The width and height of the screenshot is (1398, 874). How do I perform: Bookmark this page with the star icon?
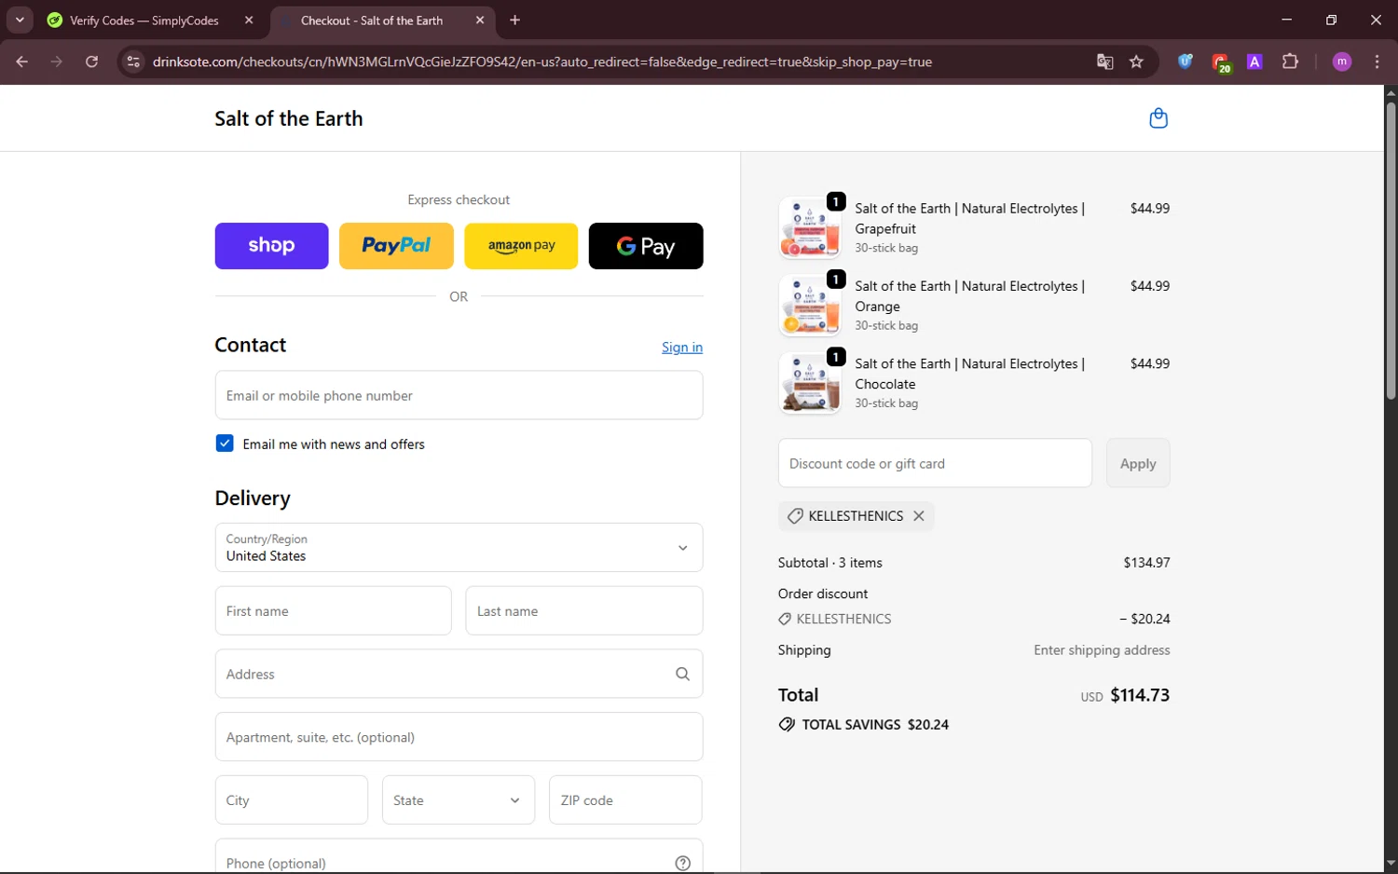coord(1136,61)
